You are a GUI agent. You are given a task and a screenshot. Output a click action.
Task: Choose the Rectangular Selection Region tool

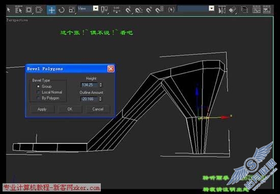coord(29,10)
